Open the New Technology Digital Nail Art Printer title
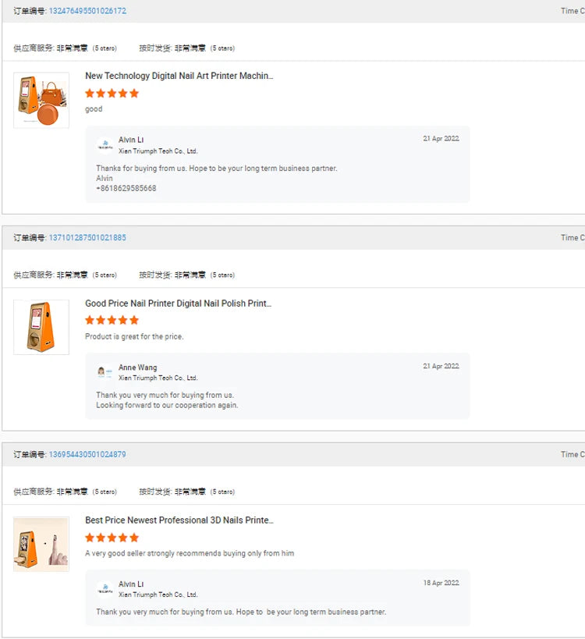Viewport: 585px width, 639px height. point(179,76)
